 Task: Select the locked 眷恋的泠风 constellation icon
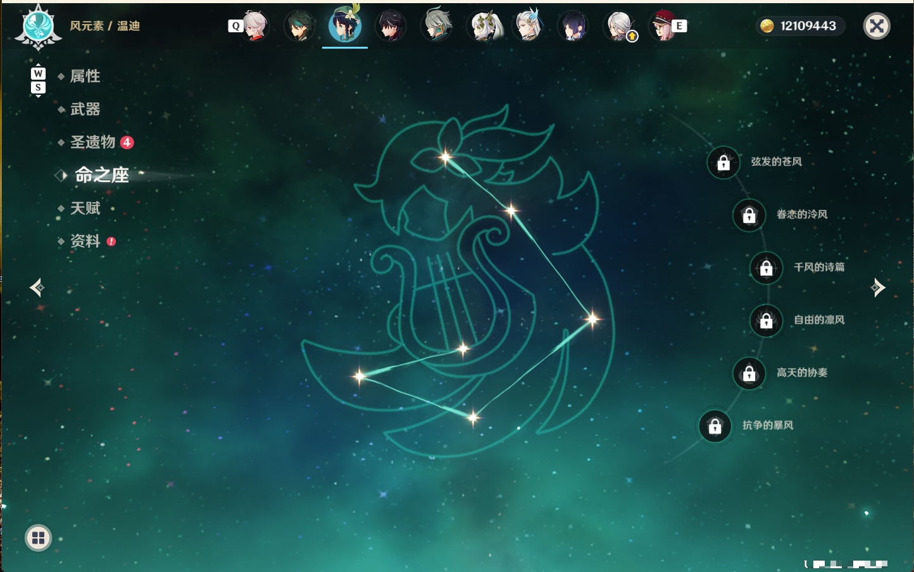(x=749, y=216)
